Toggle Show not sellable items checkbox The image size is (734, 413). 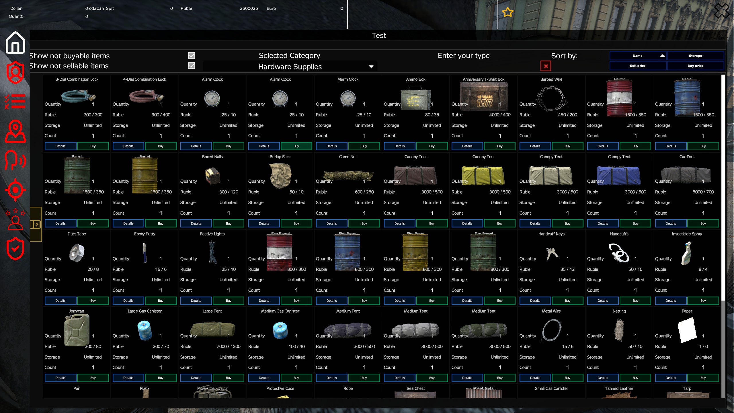(192, 66)
